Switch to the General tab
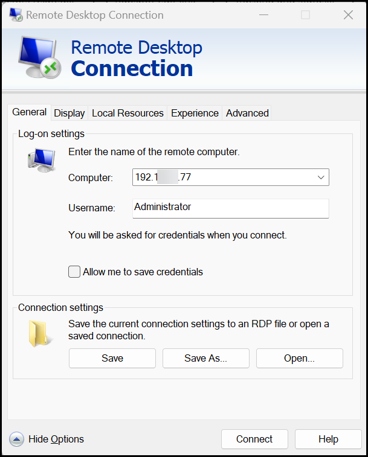Viewport: 368px width, 457px height. point(29,112)
